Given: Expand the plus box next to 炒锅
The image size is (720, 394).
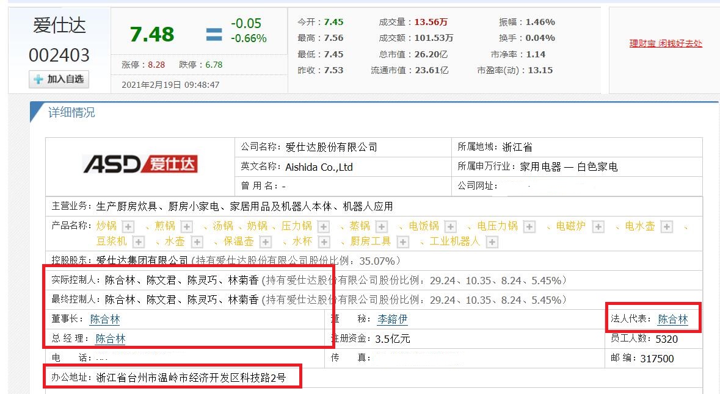Looking at the screenshot, I should coord(129,227).
